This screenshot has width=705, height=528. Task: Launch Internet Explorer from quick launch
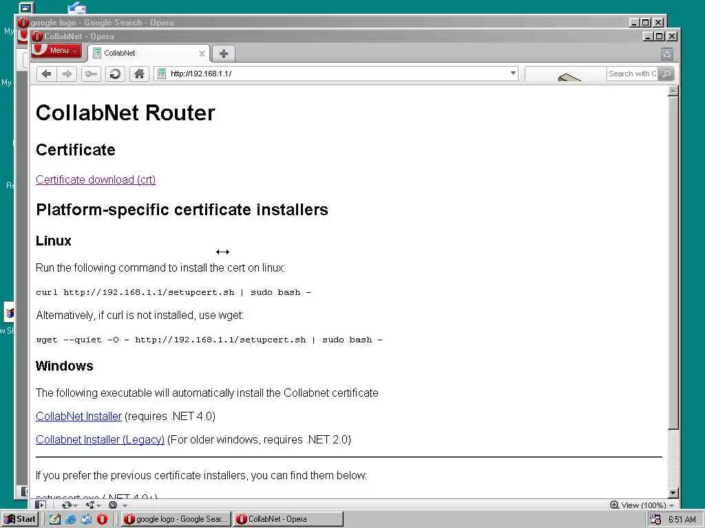pyautogui.click(x=71, y=519)
